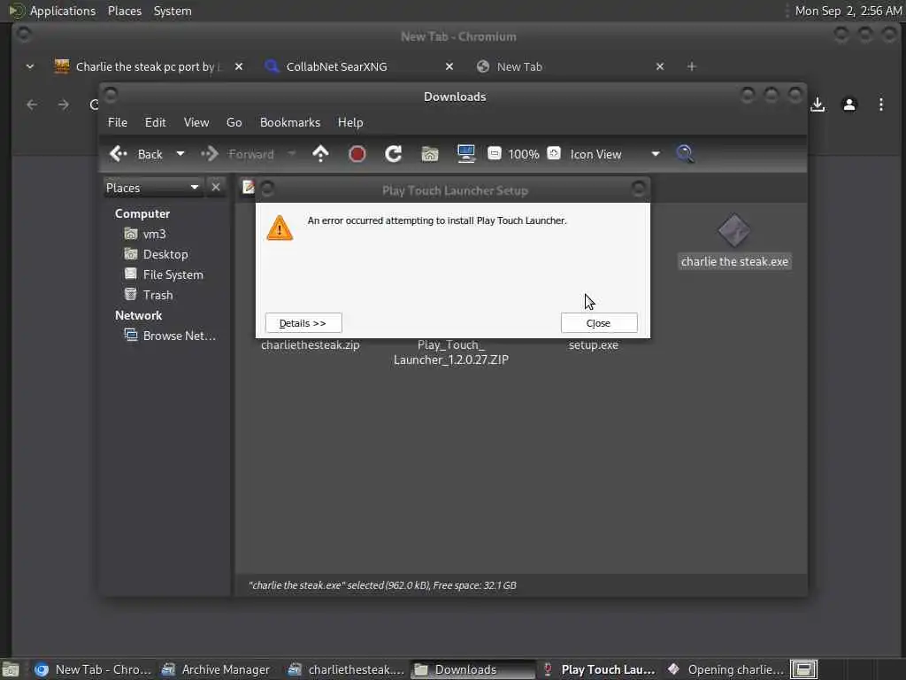Go up to parent folder
The width and height of the screenshot is (906, 680).
[x=320, y=154]
